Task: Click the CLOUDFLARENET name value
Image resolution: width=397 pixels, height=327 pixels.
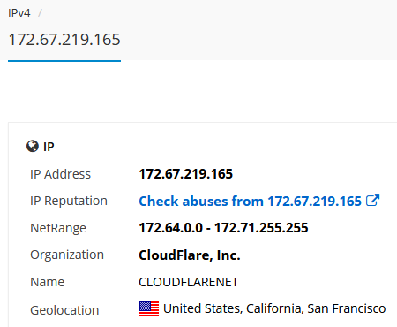Action: [x=189, y=282]
